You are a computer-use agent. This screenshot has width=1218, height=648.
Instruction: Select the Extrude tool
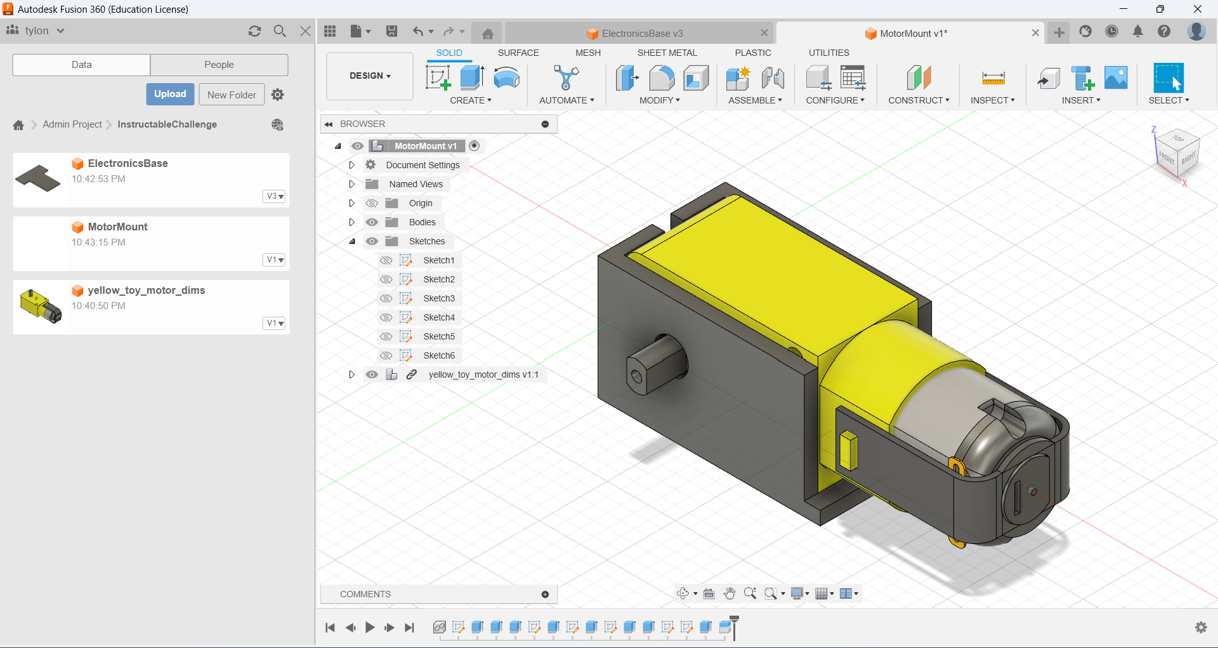click(x=472, y=77)
